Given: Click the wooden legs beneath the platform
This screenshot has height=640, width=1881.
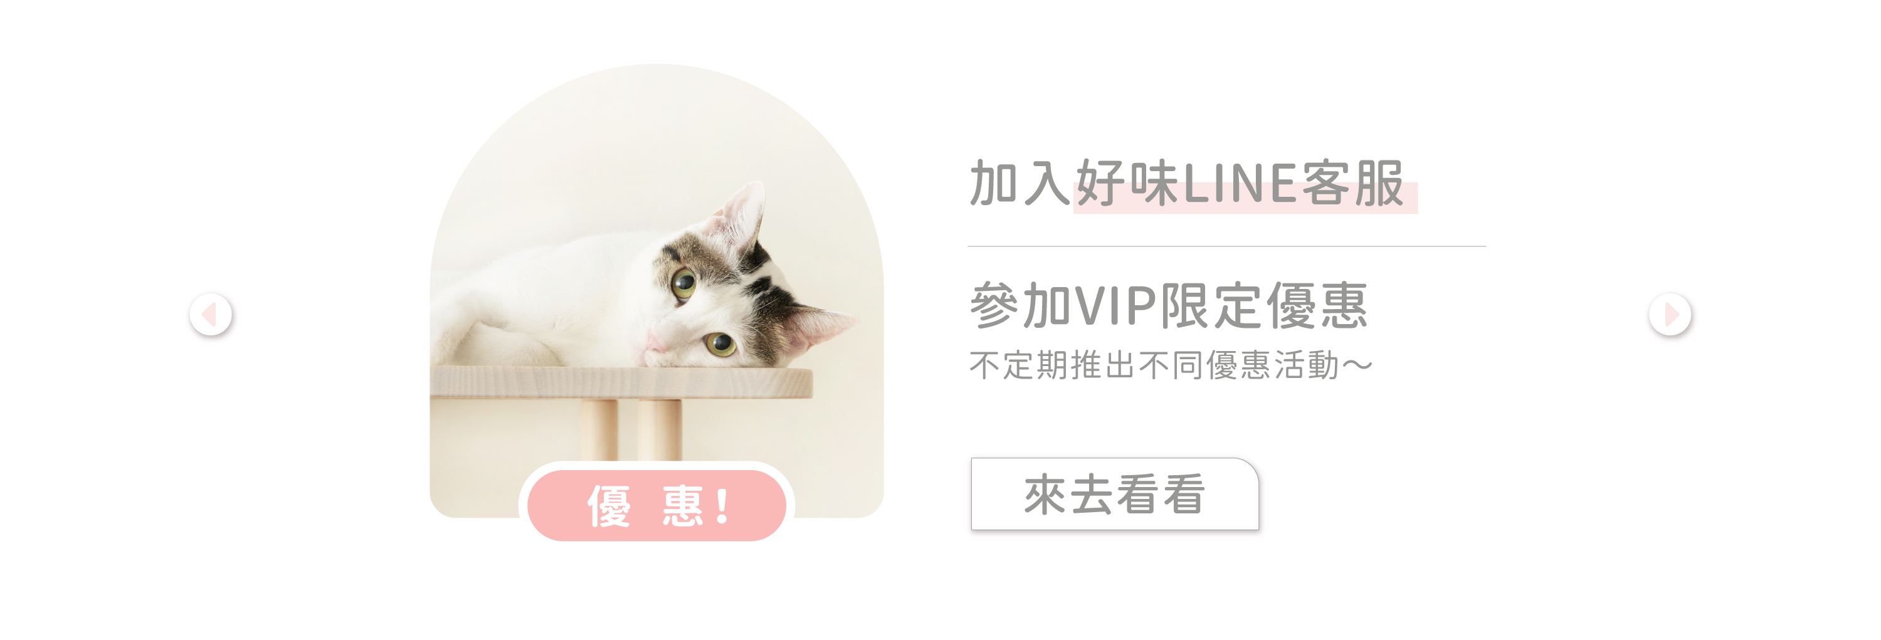Looking at the screenshot, I should pos(631,430).
